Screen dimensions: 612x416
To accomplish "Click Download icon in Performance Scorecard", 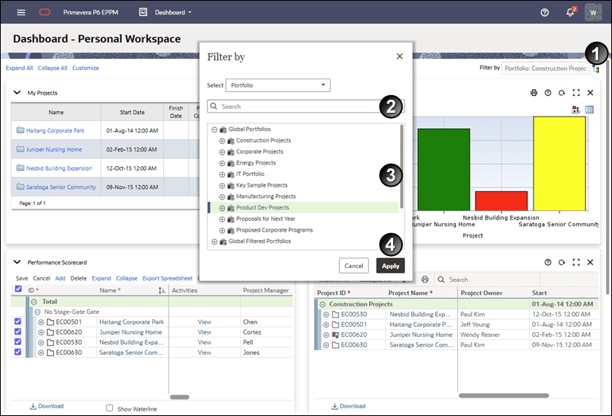I will point(34,406).
